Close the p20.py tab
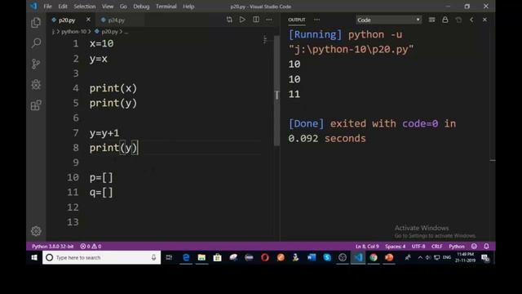 [x=88, y=20]
